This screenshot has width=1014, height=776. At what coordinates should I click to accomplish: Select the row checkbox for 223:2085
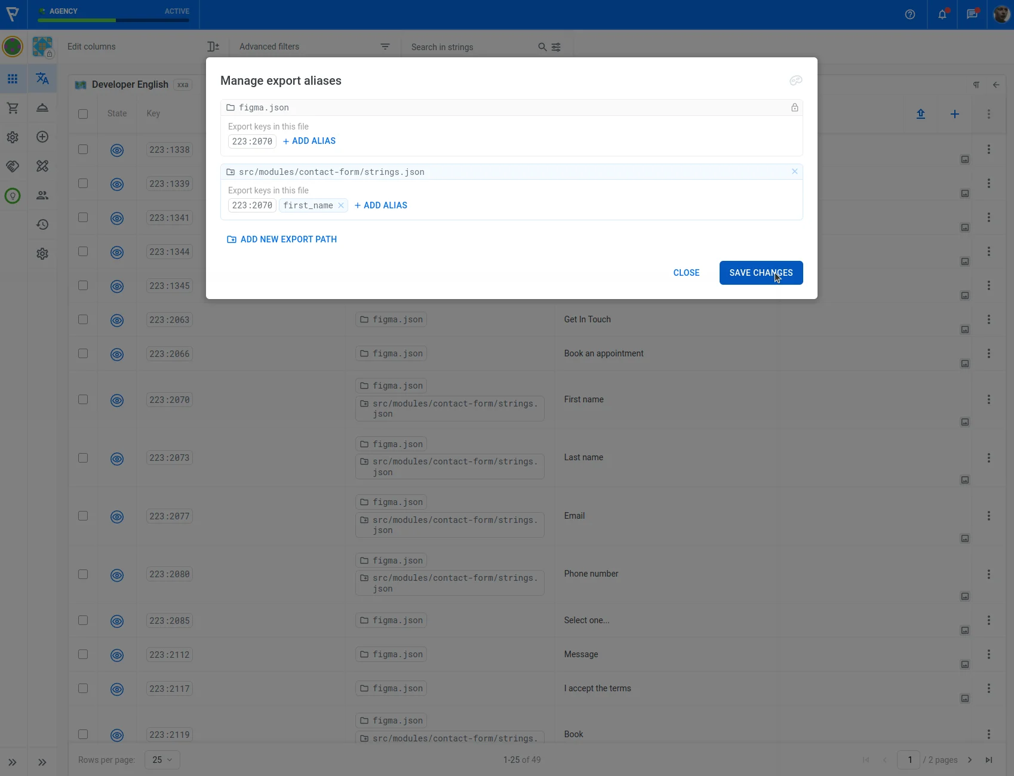click(x=83, y=621)
